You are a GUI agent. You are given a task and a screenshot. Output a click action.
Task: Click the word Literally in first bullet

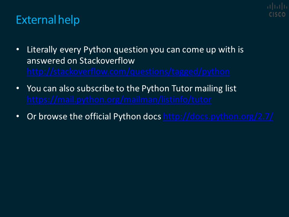pos(42,50)
